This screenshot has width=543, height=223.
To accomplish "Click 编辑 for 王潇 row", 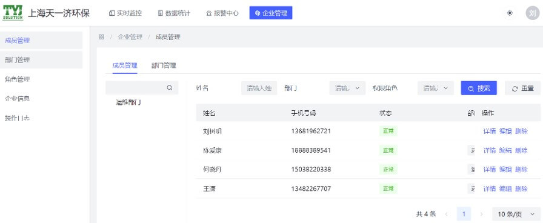I will [505, 188].
